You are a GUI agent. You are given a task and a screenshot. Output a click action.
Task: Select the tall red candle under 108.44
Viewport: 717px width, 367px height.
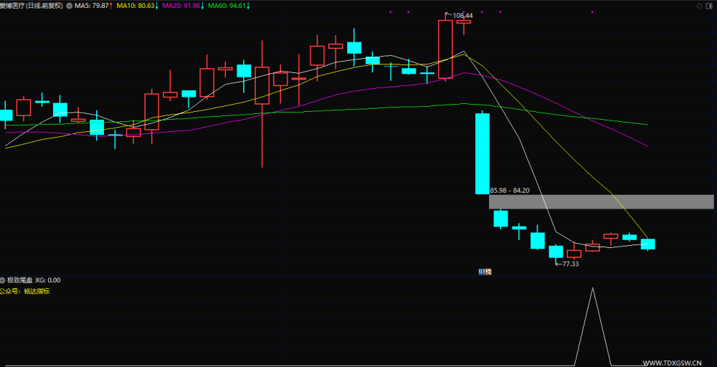point(445,49)
